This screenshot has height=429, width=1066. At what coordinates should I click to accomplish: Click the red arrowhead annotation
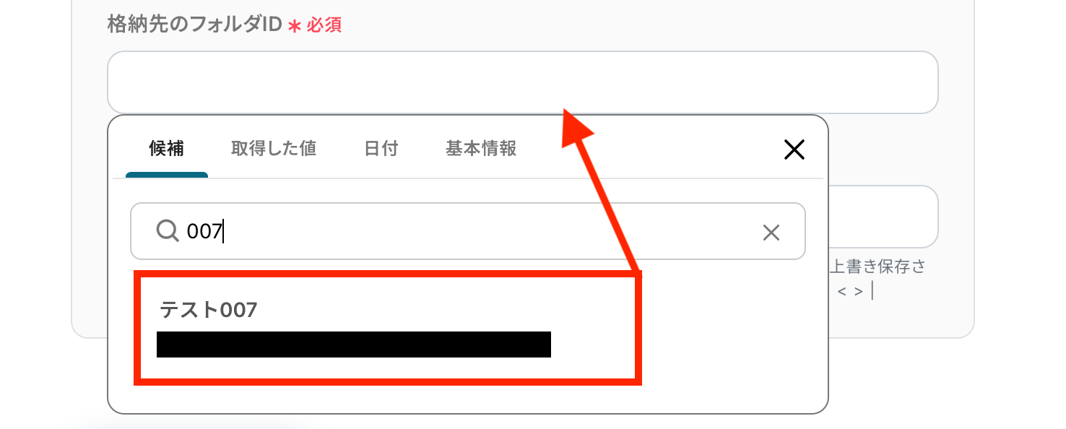click(x=575, y=128)
